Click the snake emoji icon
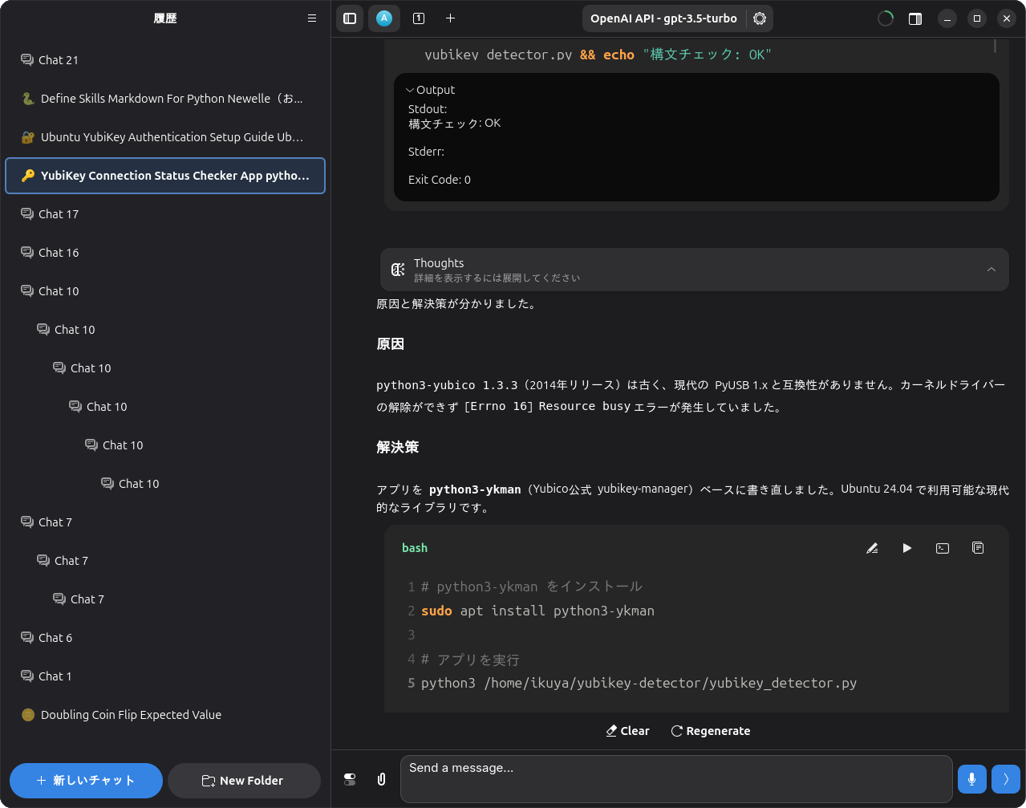1026x808 pixels. [28, 99]
